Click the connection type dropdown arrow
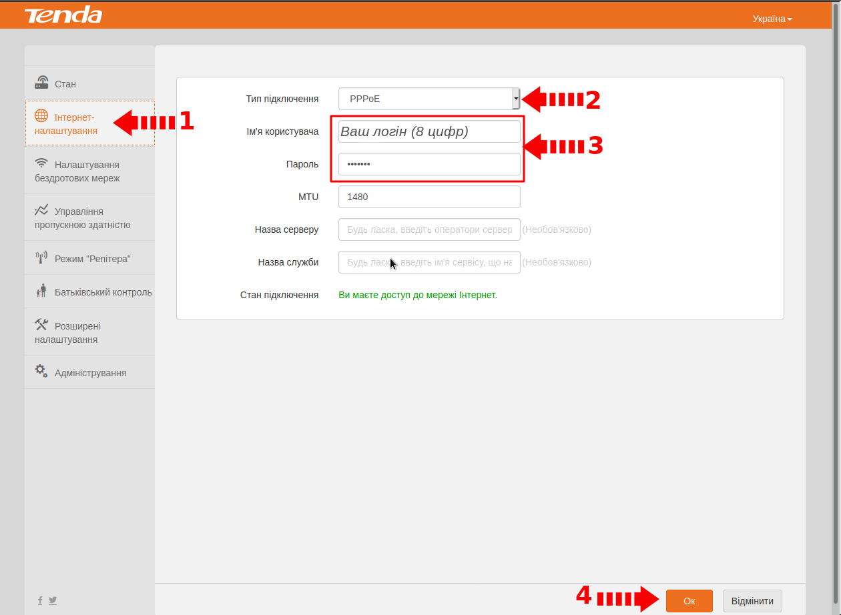The height and width of the screenshot is (615, 841). tap(515, 99)
